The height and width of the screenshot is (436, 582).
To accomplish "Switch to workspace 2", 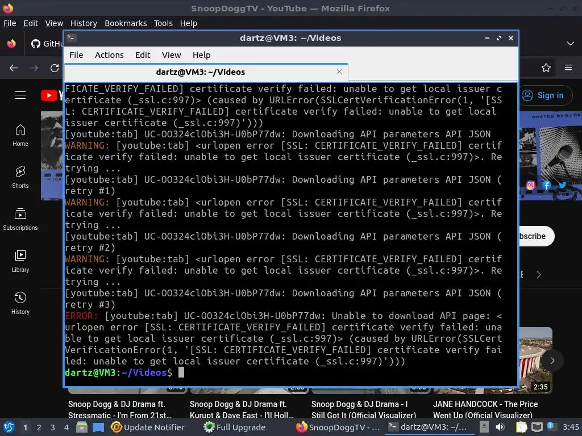I will point(39,427).
